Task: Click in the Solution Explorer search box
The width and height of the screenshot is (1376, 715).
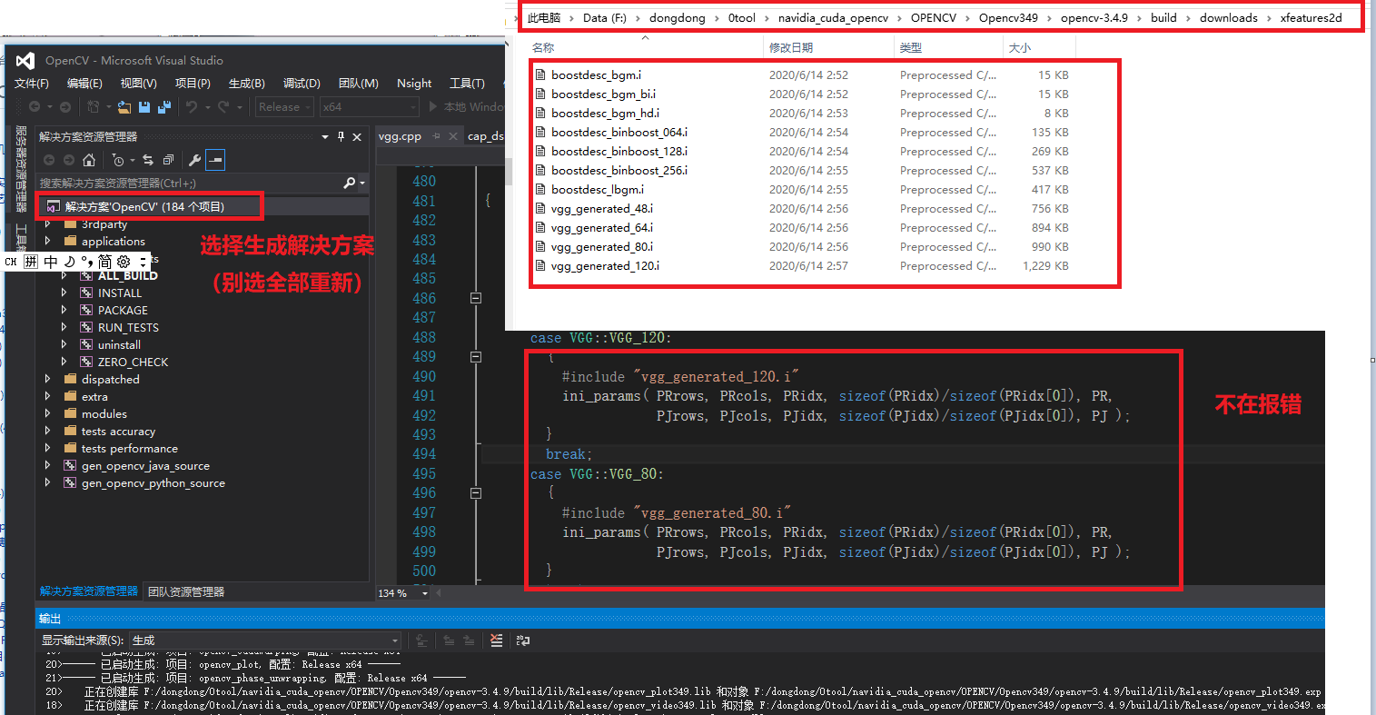Action: tap(190, 183)
